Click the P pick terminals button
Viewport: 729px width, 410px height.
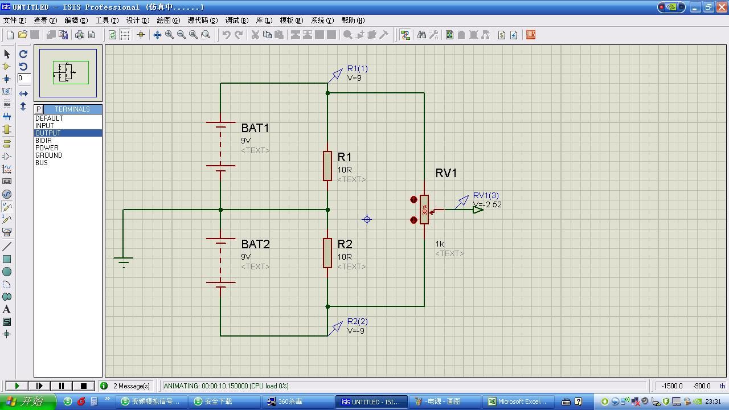[39, 109]
